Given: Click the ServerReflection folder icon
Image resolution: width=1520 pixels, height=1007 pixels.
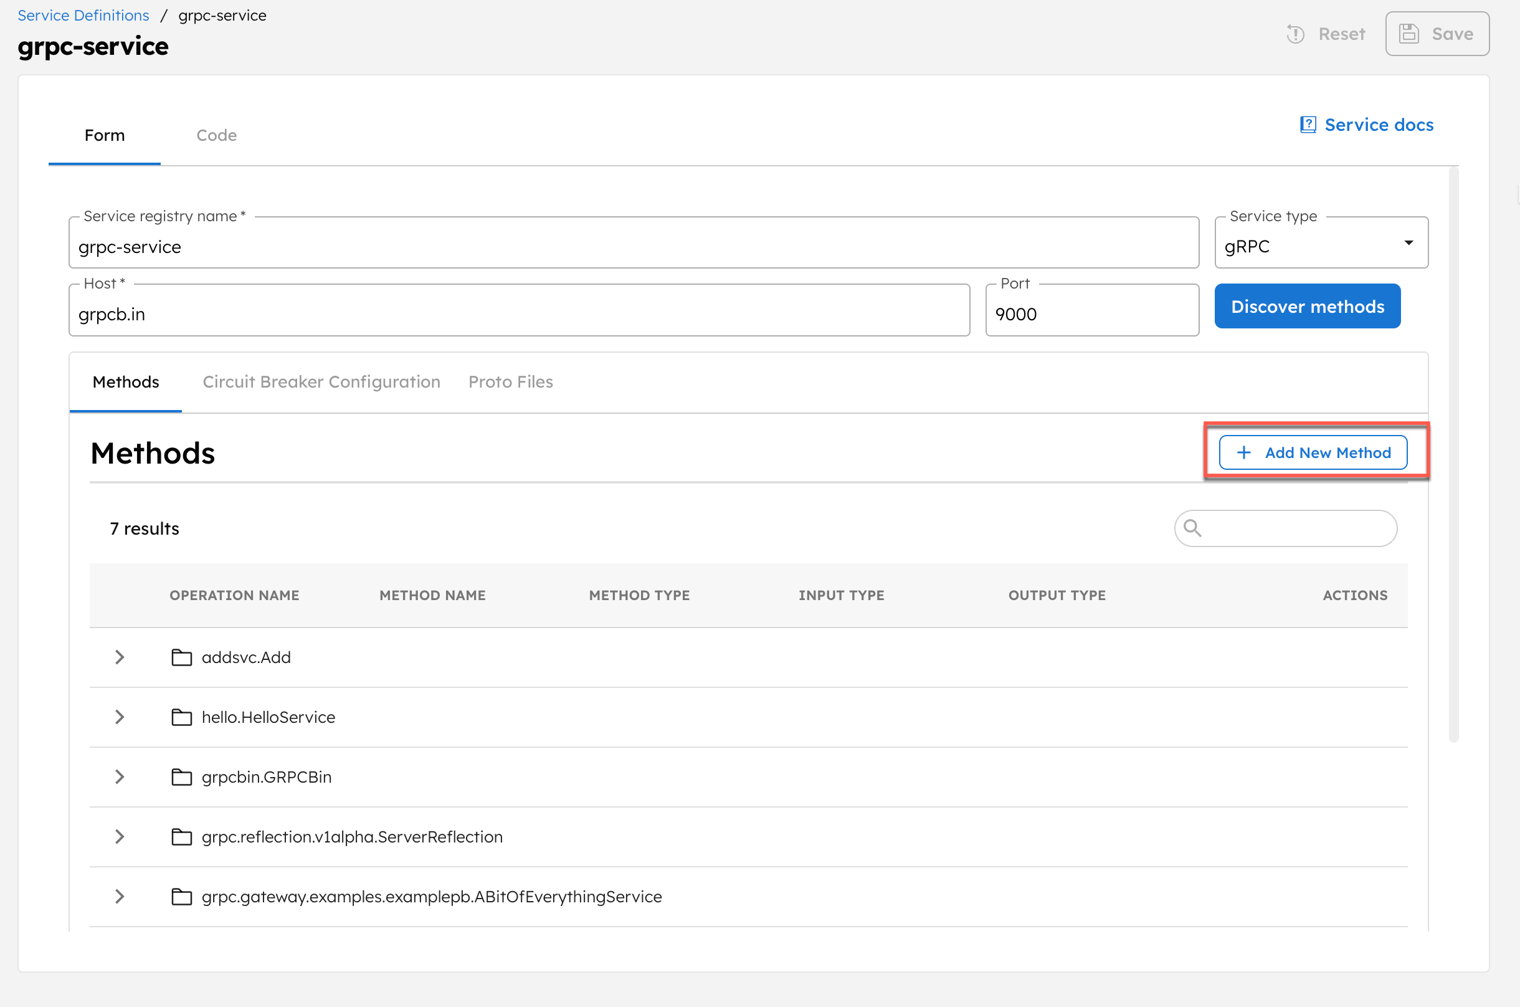Looking at the screenshot, I should tap(182, 837).
